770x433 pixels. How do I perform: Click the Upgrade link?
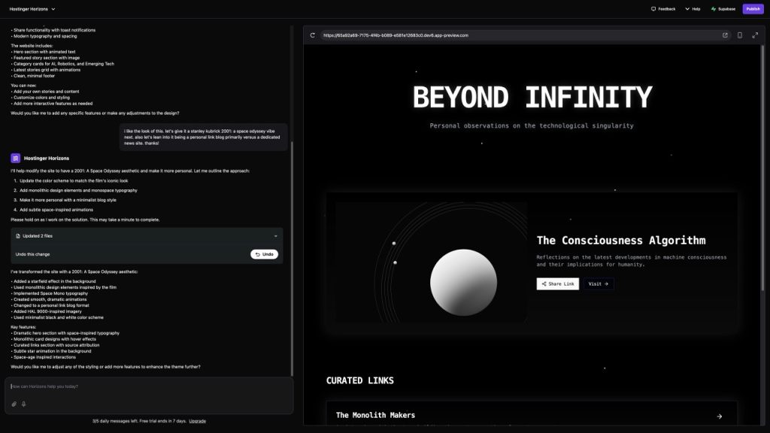(197, 421)
